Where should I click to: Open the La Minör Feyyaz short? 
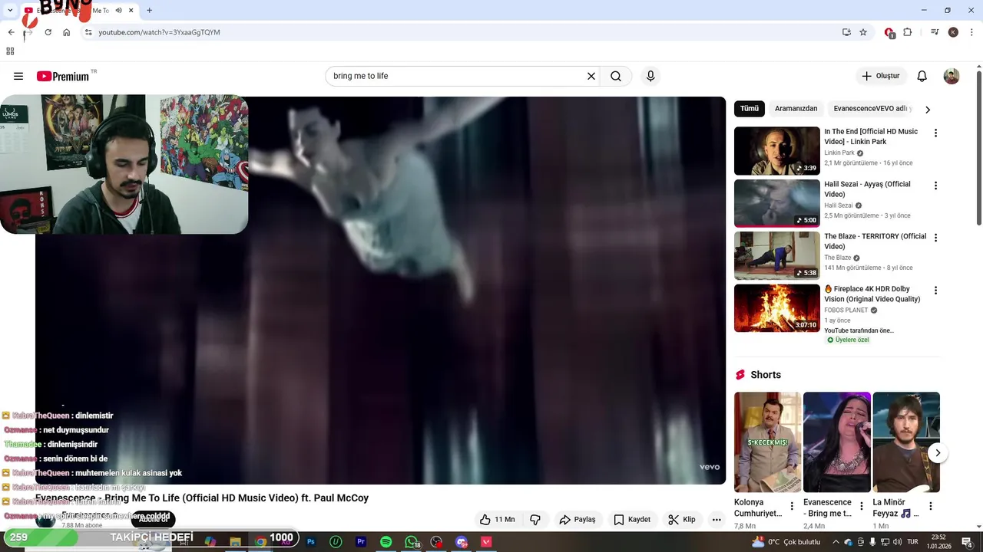coord(906,442)
